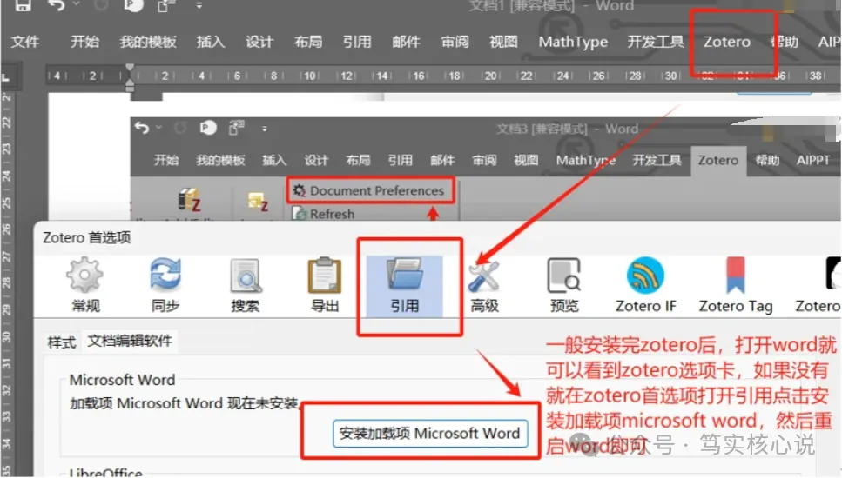Viewport: 842px width, 478px height.
Task: Switch to the 文档编辑软件 tab
Action: (129, 341)
